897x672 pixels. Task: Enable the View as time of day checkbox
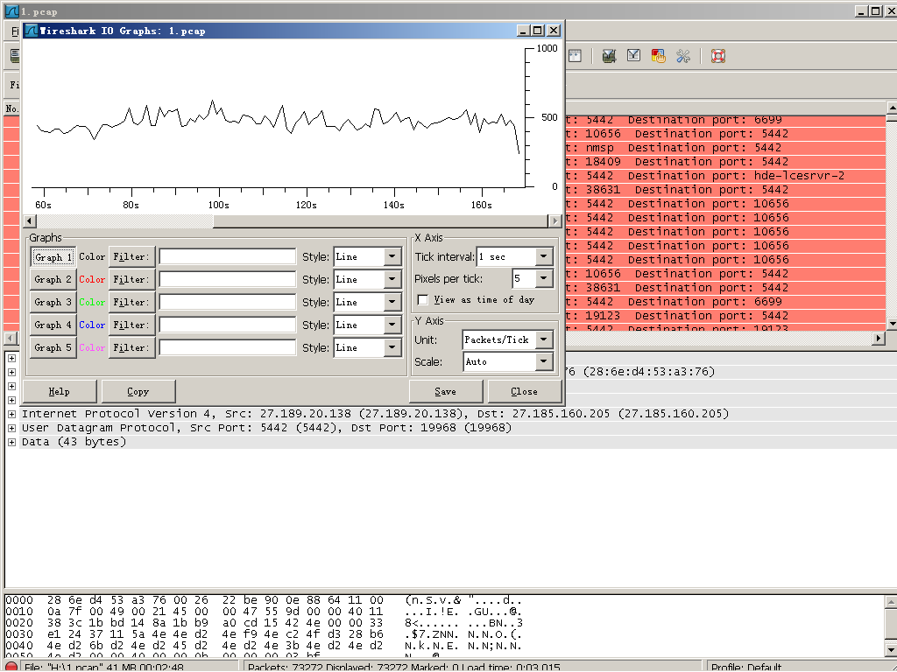[423, 300]
